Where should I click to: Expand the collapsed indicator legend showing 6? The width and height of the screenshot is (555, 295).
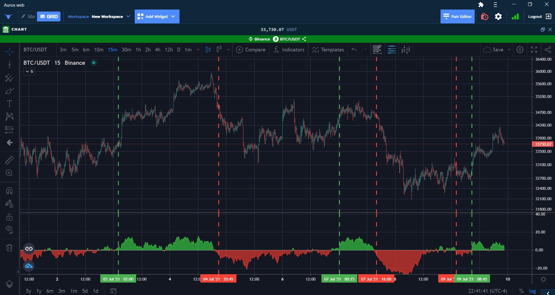point(29,71)
